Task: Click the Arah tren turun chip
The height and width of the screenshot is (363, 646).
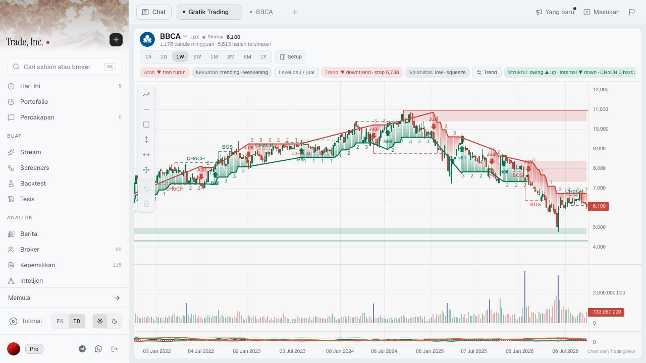Action: coord(165,73)
